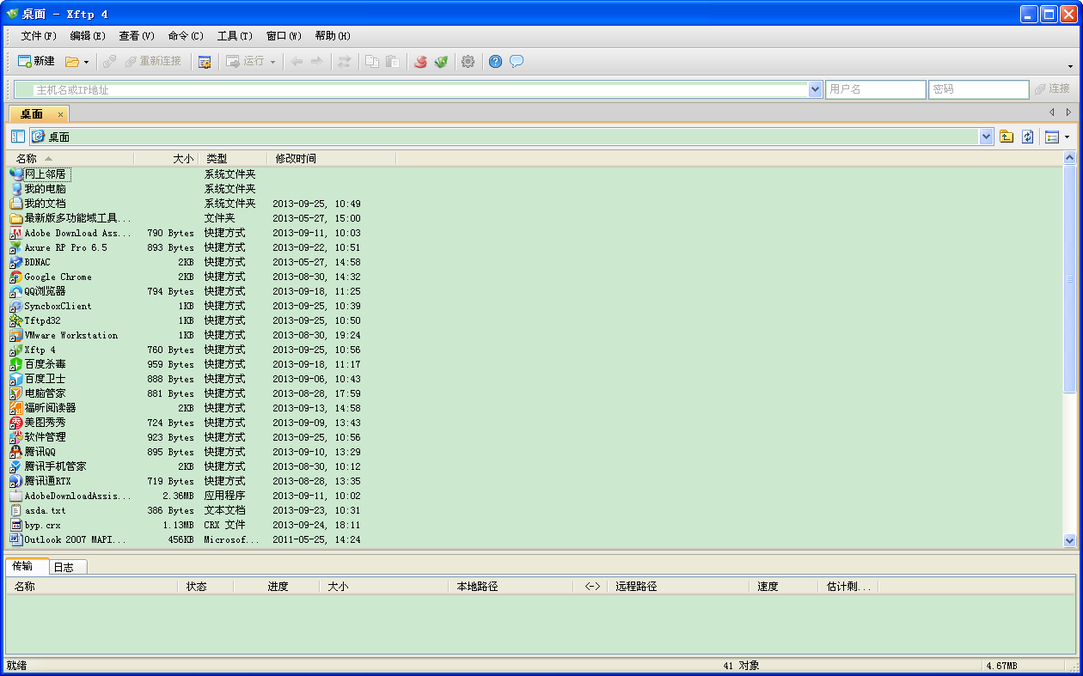Click the help question-mark icon
Screen dimensions: 1083x676
click(x=494, y=61)
